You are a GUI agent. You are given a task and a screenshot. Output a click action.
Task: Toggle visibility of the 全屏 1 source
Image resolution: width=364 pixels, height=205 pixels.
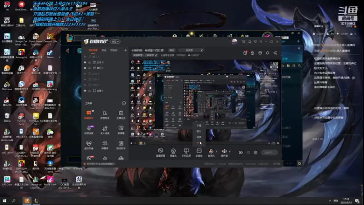85,91
